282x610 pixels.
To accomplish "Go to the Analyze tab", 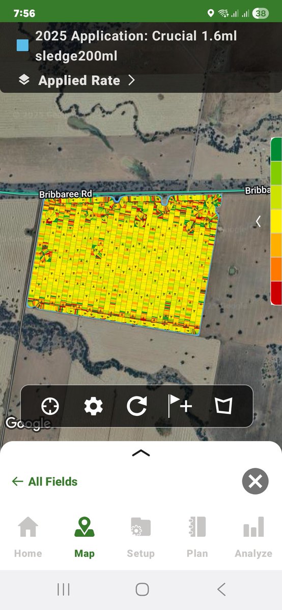I will point(253,537).
